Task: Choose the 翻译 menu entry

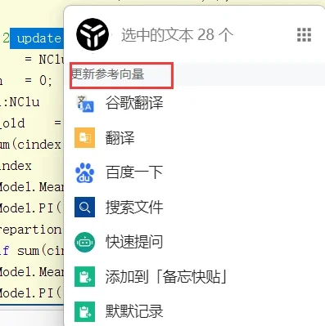Action: [x=120, y=138]
